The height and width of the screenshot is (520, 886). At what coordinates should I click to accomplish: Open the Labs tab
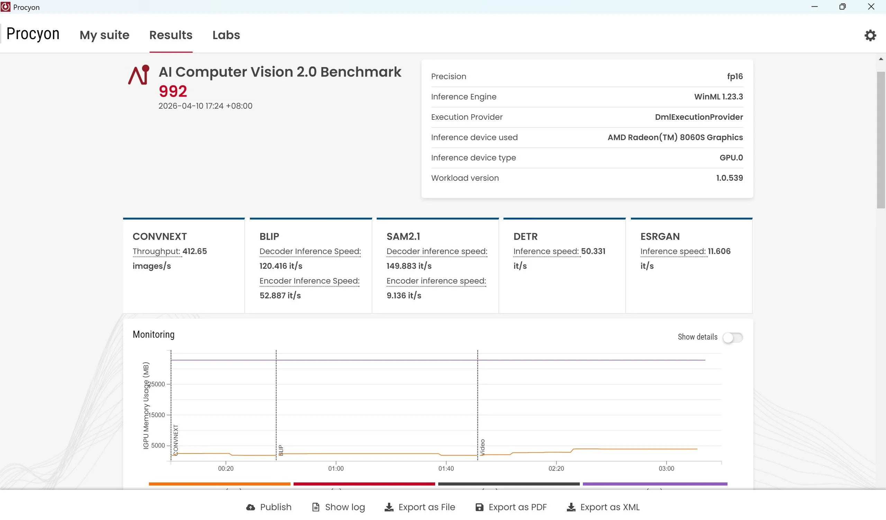pyautogui.click(x=226, y=35)
